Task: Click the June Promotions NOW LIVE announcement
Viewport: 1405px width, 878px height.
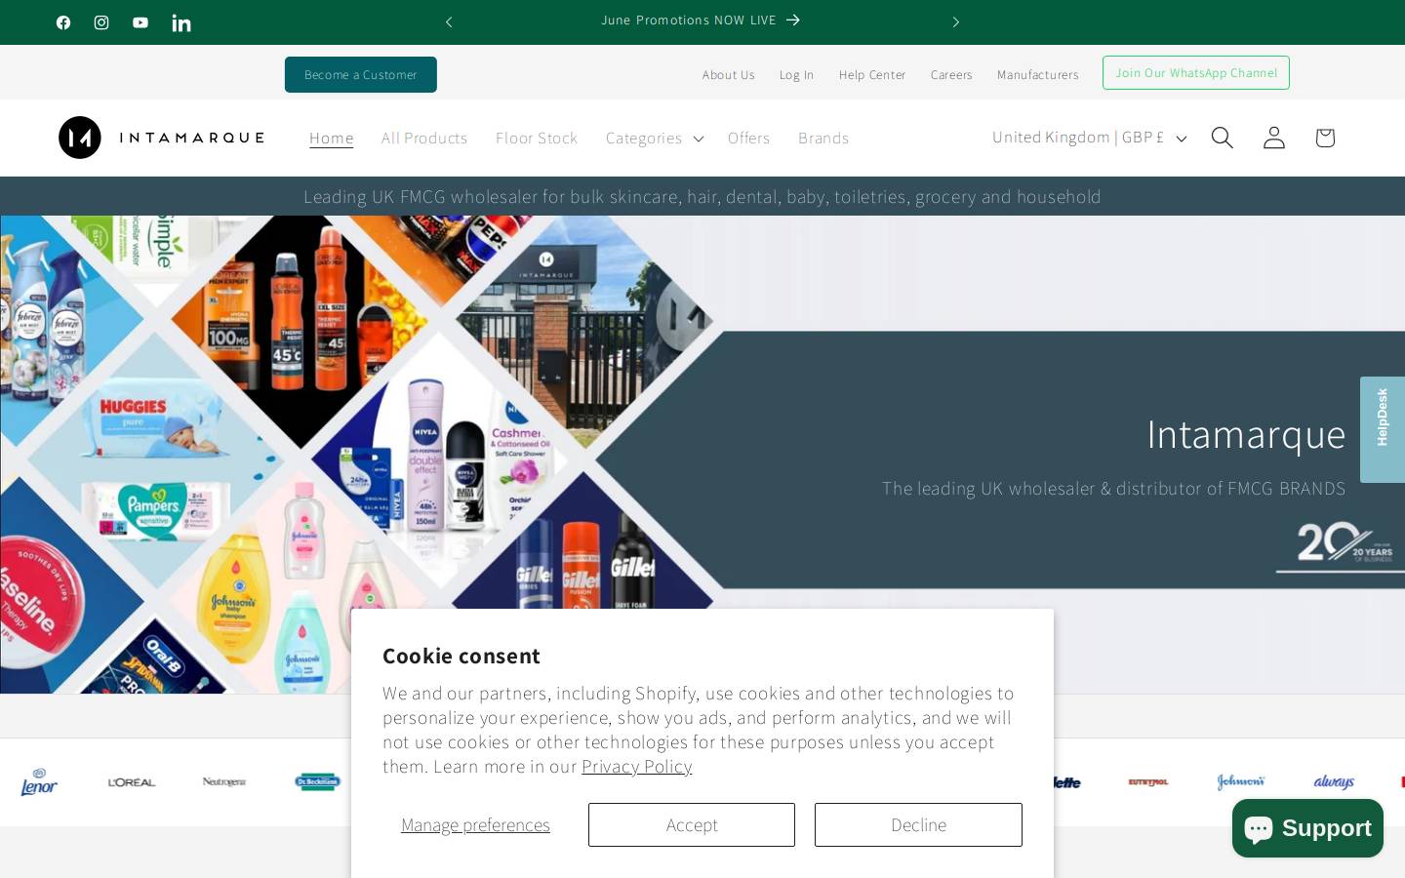Action: click(701, 20)
